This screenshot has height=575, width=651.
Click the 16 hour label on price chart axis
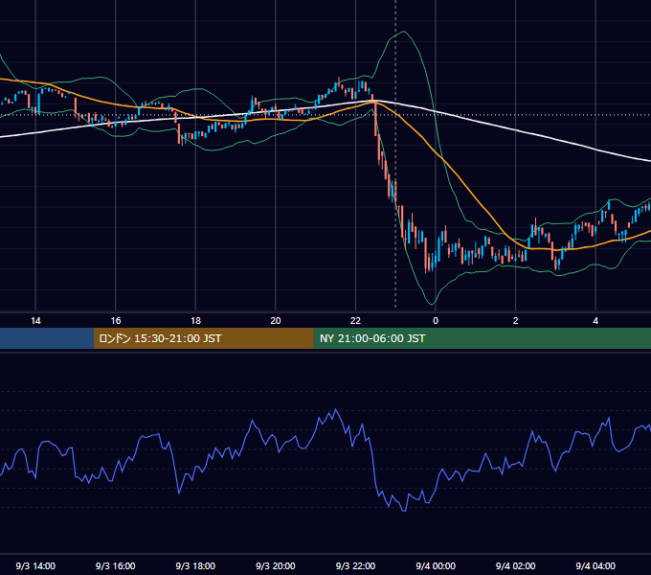116,321
